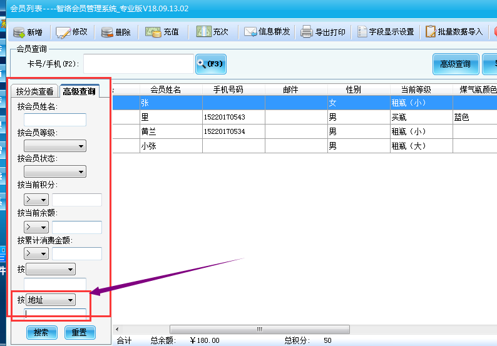The width and height of the screenshot is (497, 346).
Task: Open 字段显示设置 field display settings icon
Action: 362,32
